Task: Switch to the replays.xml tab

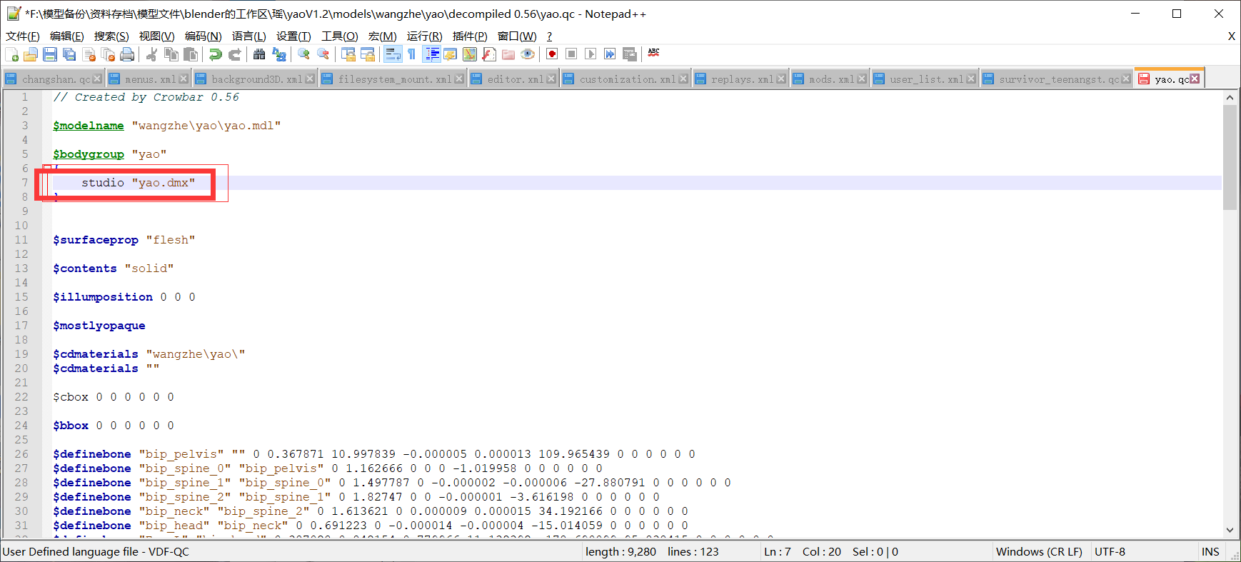Action: tap(742, 79)
